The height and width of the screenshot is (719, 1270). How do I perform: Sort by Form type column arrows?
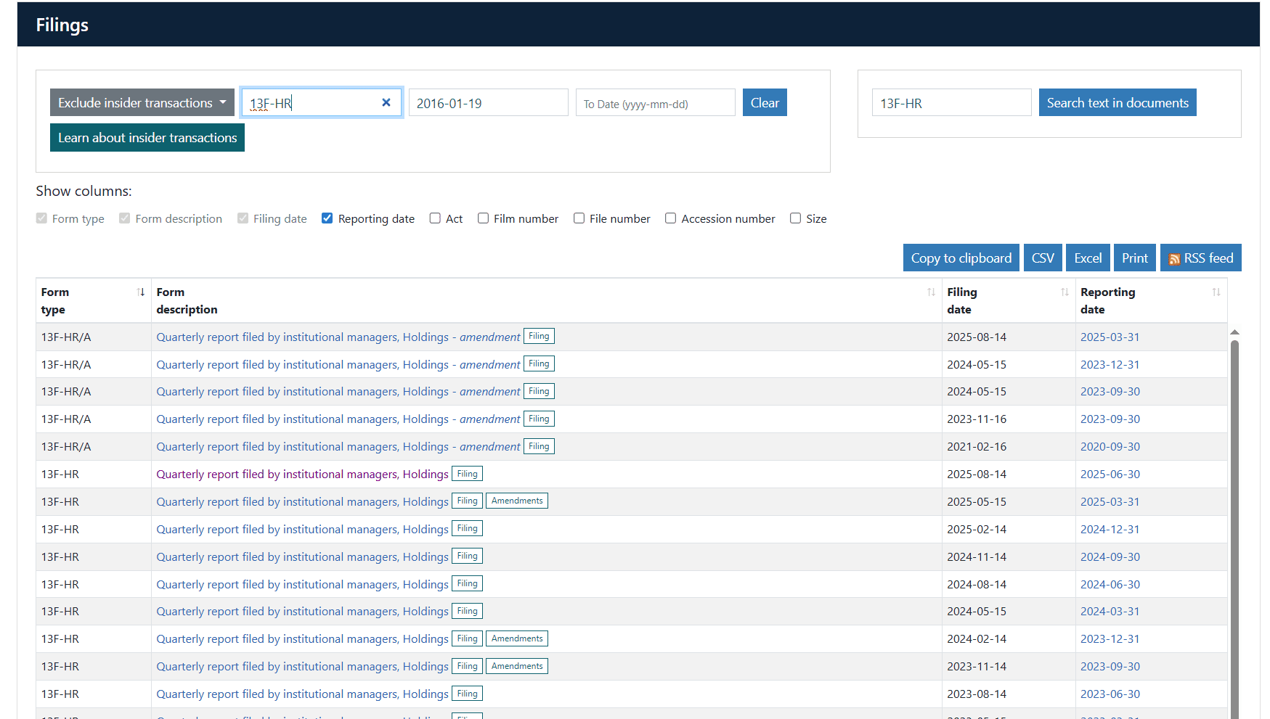pyautogui.click(x=141, y=292)
